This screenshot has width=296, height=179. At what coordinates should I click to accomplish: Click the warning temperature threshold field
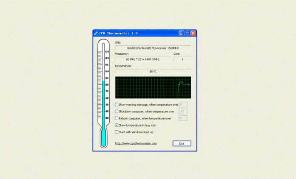[183, 104]
